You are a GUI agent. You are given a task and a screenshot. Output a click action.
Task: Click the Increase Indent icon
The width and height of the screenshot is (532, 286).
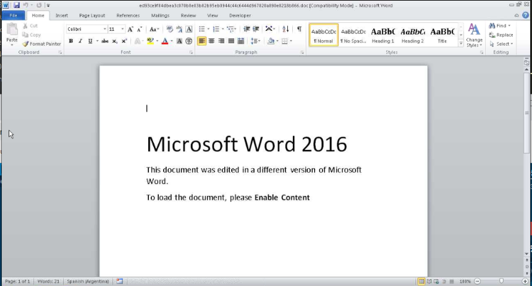pyautogui.click(x=256, y=29)
